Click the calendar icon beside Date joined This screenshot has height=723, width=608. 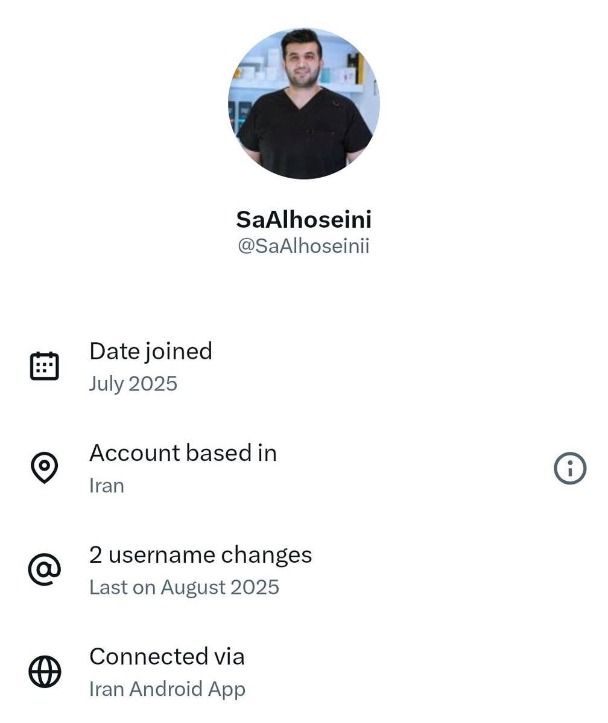click(45, 366)
